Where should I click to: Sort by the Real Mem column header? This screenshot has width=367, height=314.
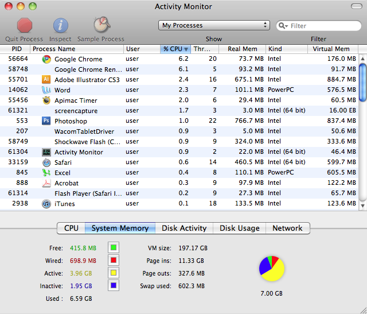[x=242, y=49]
